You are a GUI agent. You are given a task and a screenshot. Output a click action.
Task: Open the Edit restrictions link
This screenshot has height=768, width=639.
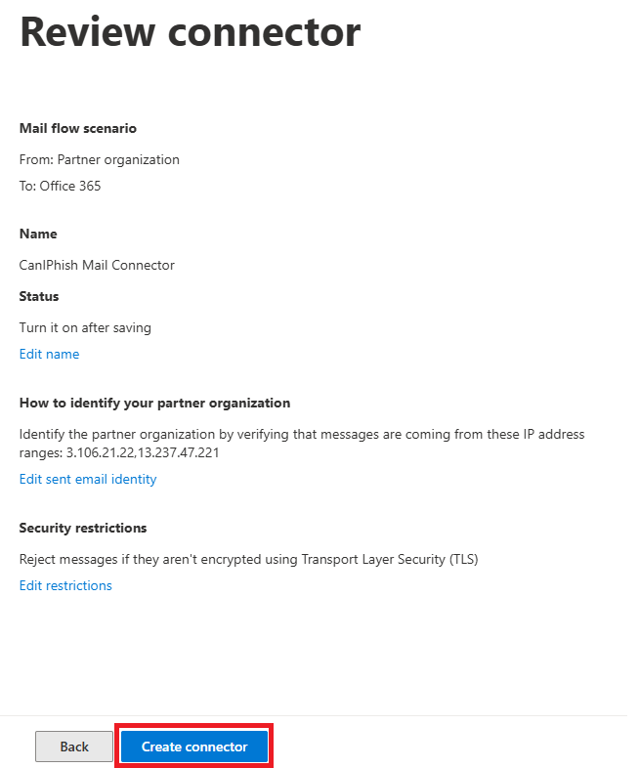click(65, 585)
